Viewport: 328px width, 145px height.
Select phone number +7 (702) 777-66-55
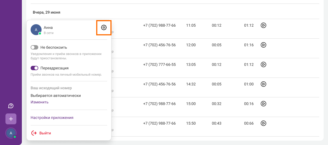[x=159, y=64]
